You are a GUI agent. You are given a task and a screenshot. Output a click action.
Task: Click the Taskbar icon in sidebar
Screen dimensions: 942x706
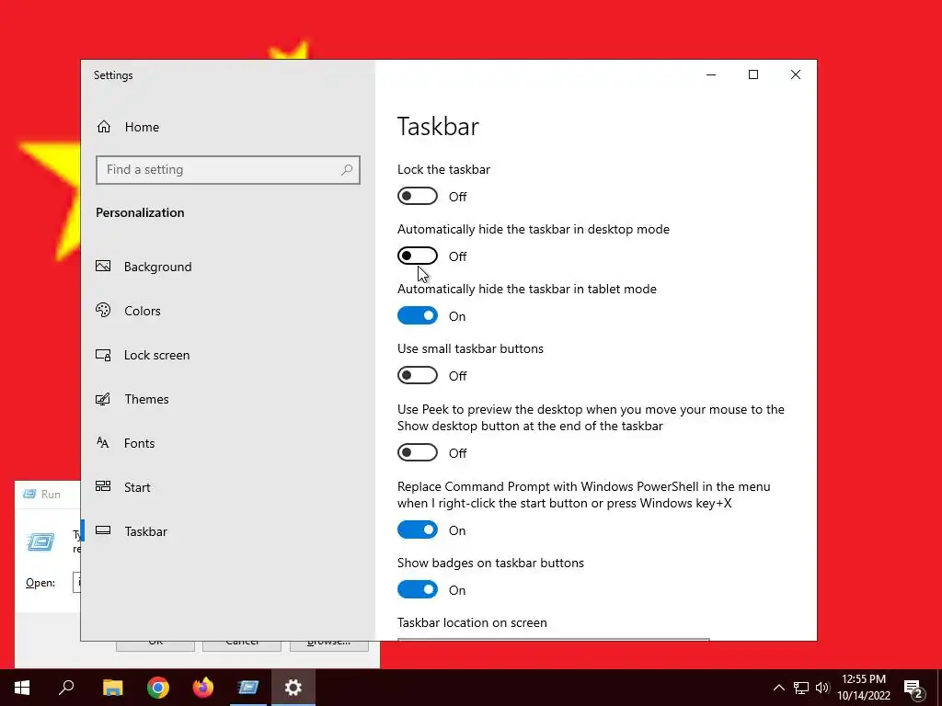click(103, 530)
